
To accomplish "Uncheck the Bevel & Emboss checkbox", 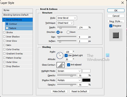I will [x=4, y=20].
